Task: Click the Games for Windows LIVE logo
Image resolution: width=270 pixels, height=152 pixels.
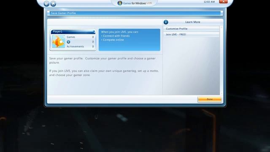Action: 135,3
